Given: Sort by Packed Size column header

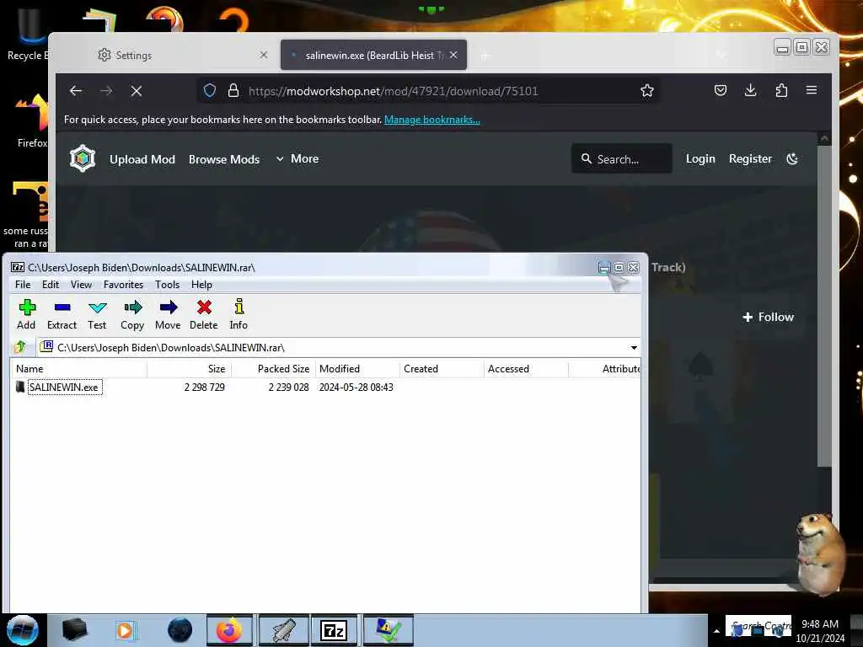Looking at the screenshot, I should (274, 369).
